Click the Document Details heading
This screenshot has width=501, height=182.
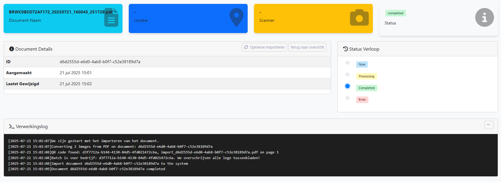pos(34,49)
